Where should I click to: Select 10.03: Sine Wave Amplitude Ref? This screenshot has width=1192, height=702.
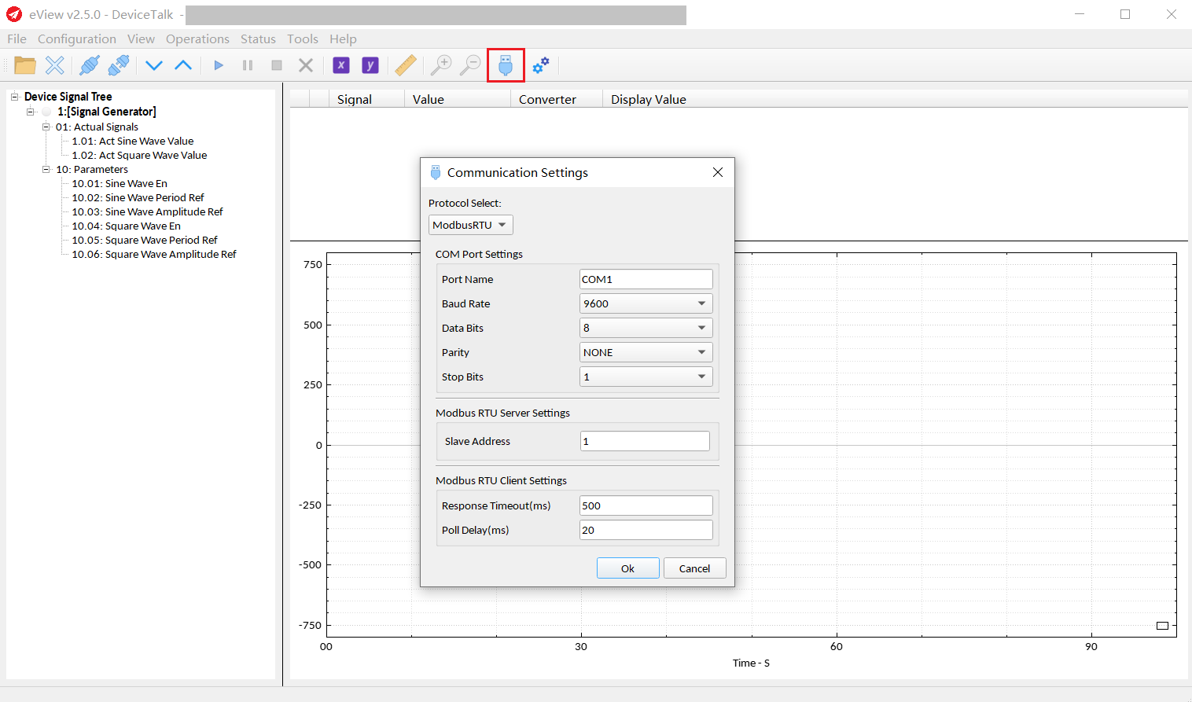coord(148,211)
